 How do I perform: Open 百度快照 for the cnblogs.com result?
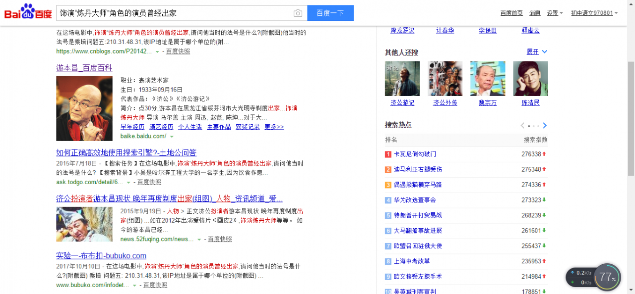(x=178, y=51)
